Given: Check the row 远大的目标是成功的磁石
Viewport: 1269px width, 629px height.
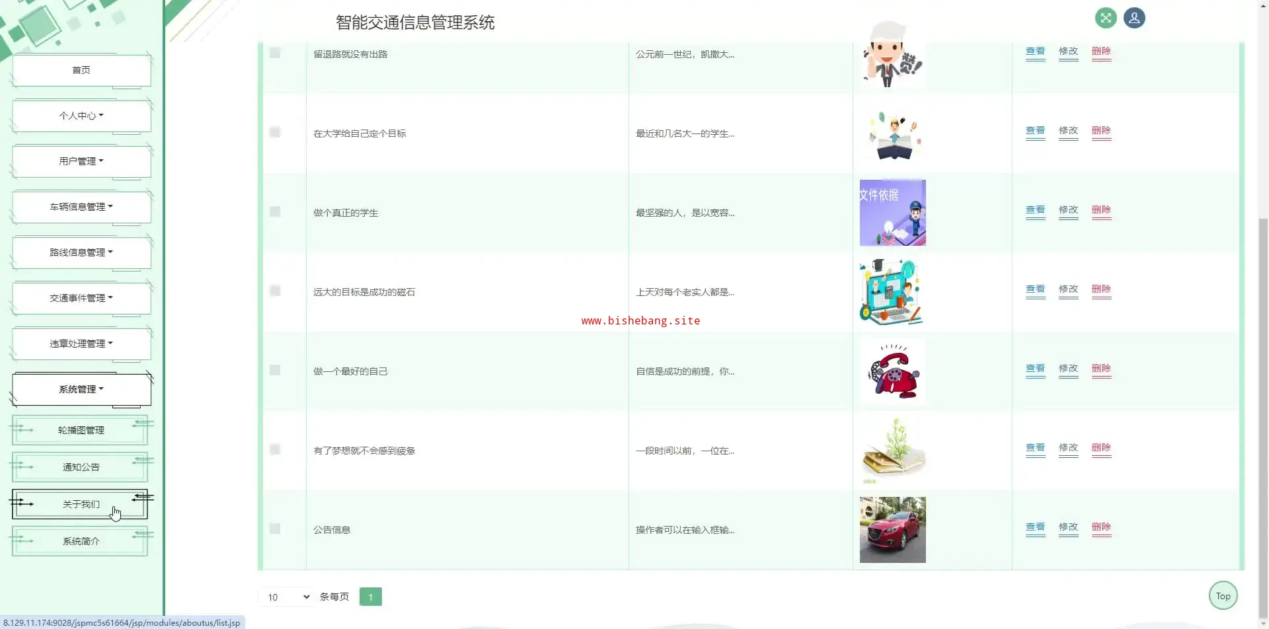Looking at the screenshot, I should coord(275,291).
